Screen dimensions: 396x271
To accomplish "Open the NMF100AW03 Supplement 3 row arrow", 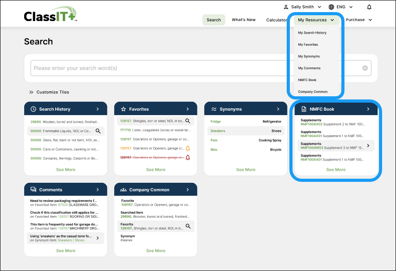I will tap(368, 146).
